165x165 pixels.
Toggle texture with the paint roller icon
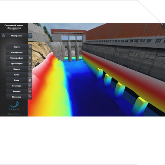[30, 86]
